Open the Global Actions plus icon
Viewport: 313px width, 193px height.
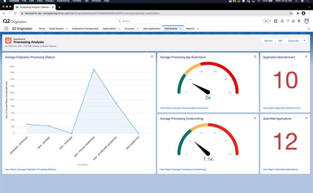pos(275,21)
